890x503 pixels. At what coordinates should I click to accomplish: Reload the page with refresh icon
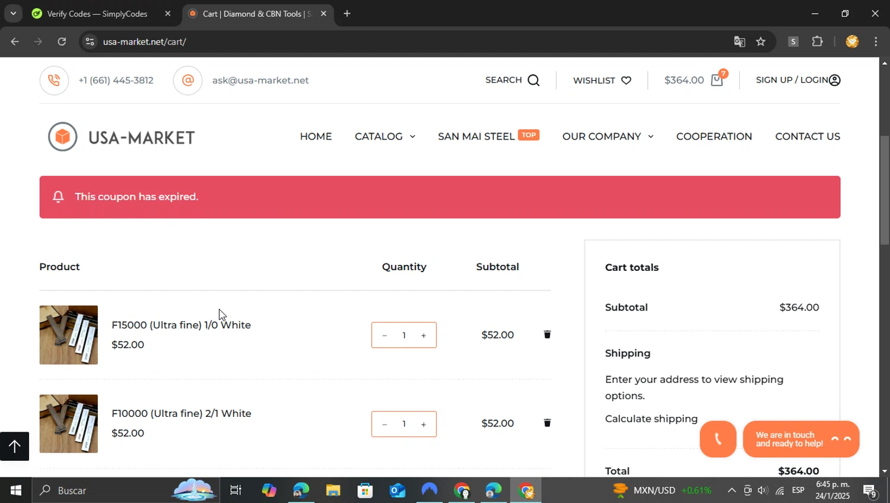point(62,42)
